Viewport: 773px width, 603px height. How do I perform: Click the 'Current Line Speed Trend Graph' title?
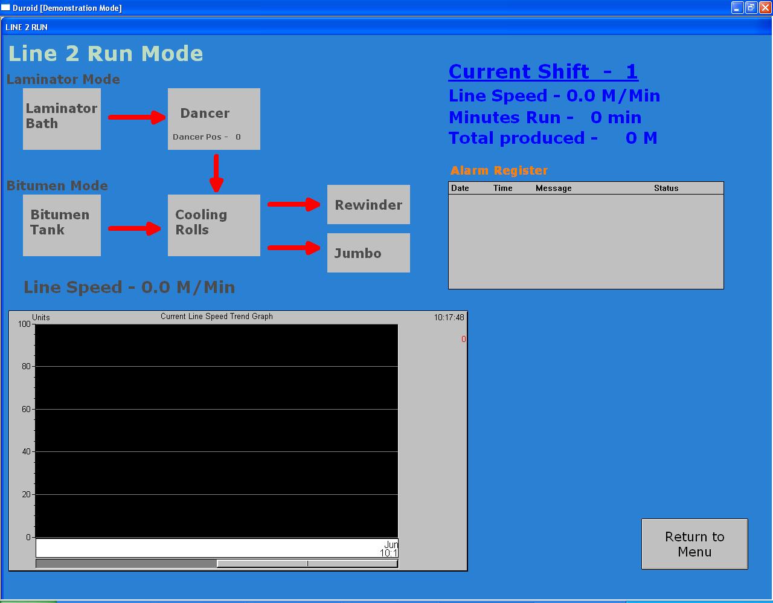pos(217,316)
